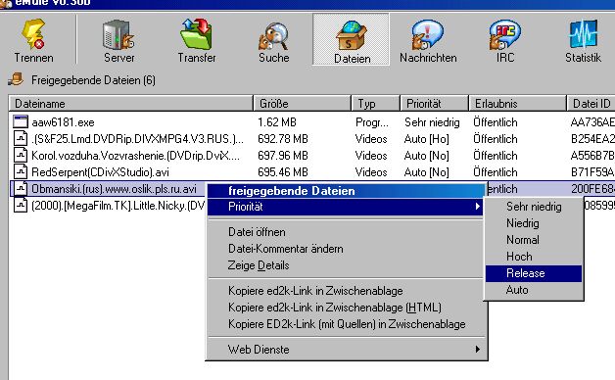Open the Suche search icon
Viewport: 615px width, 380px height.
pyautogui.click(x=274, y=36)
